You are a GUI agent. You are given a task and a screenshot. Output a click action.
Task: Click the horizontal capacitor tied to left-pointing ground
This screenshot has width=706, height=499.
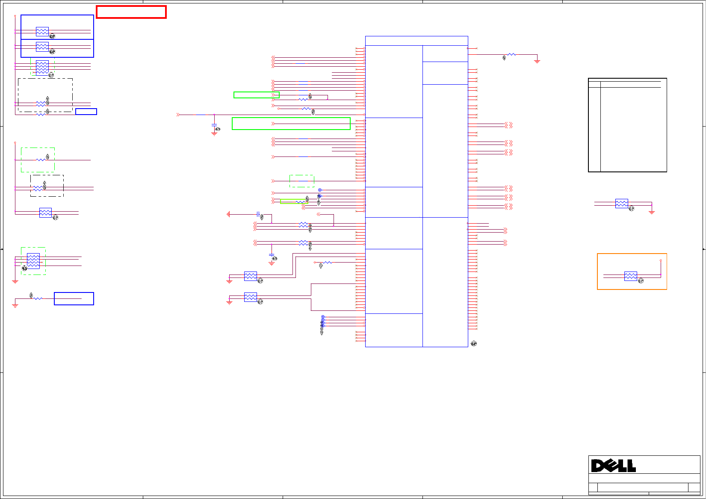(258, 214)
